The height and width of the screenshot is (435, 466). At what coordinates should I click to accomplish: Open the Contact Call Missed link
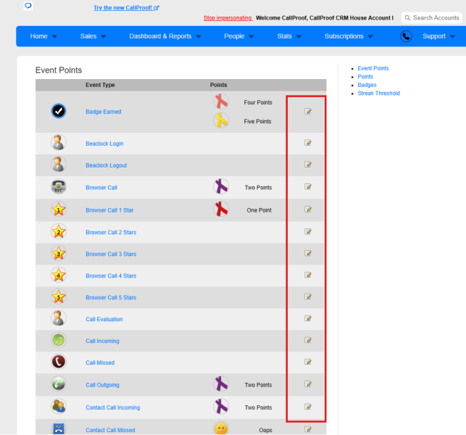tap(110, 430)
